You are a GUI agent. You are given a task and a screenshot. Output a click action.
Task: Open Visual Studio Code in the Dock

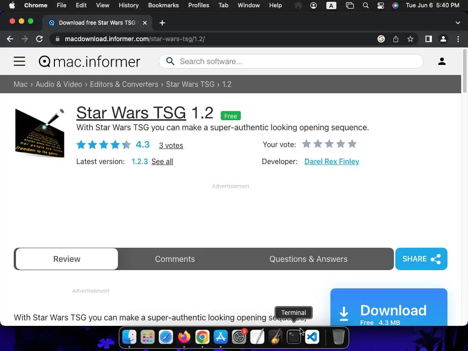point(312,337)
